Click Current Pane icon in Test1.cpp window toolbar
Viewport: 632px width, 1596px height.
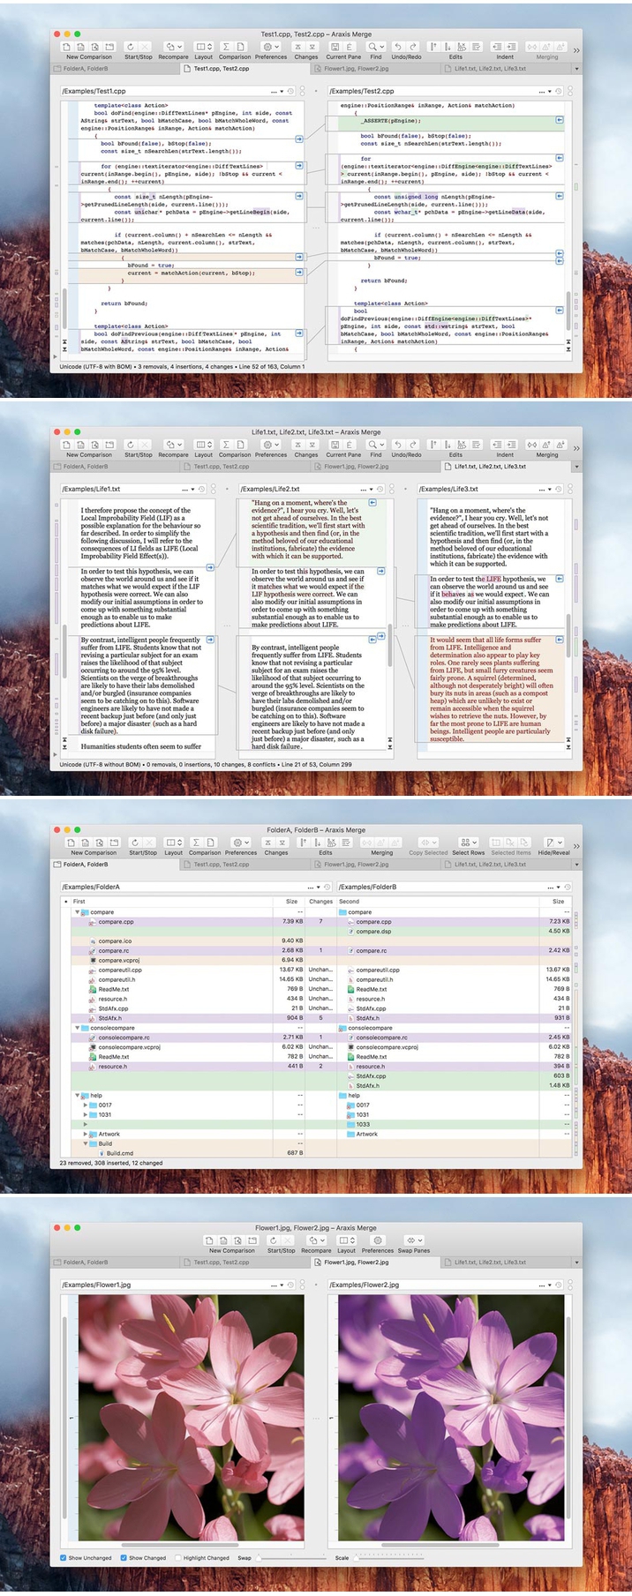pos(342,47)
